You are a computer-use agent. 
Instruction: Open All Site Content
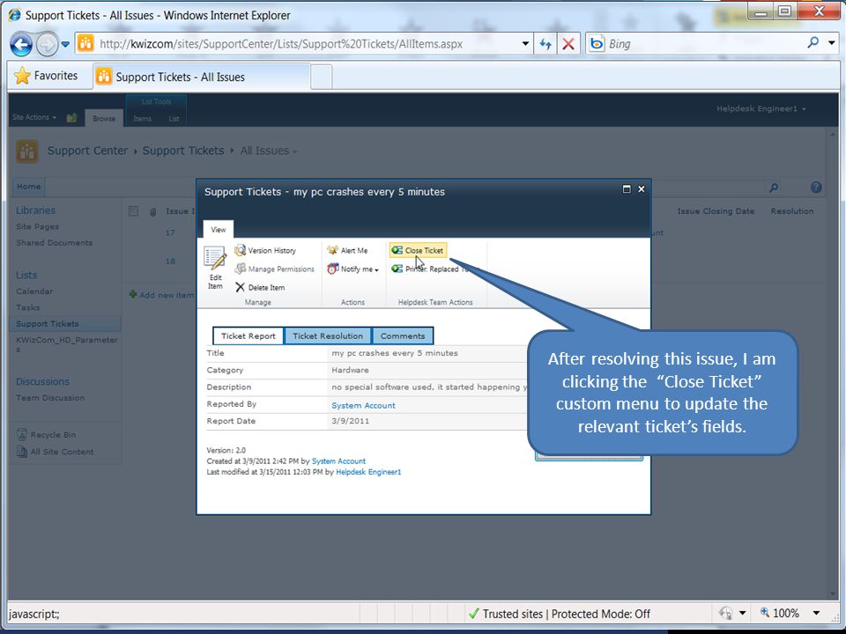coord(56,452)
